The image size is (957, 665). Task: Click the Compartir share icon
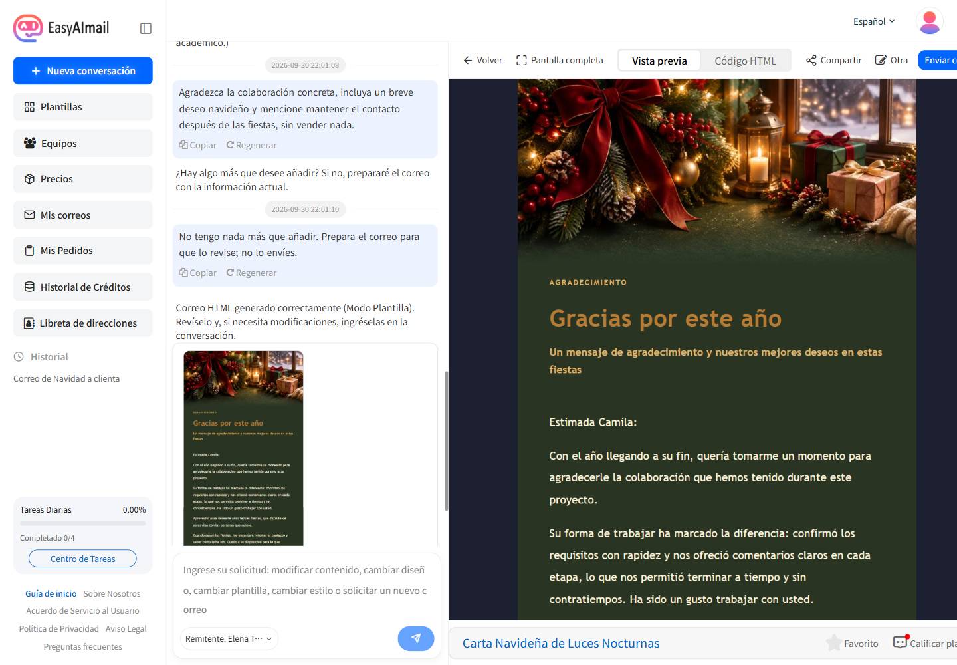click(x=811, y=60)
